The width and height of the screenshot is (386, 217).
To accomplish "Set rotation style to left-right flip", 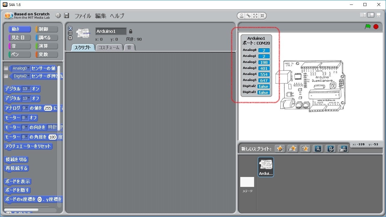I will pos(70,33).
